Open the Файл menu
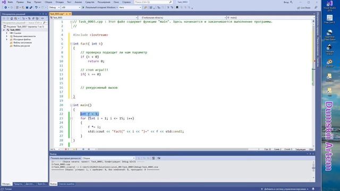Image resolution: width=340 pixels, height=191 pixels. pyautogui.click(x=10, y=2)
